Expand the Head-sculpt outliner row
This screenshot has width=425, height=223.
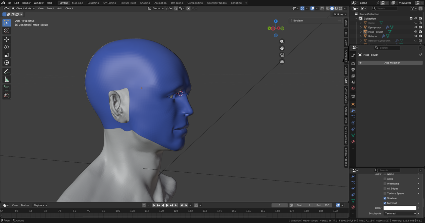361,32
